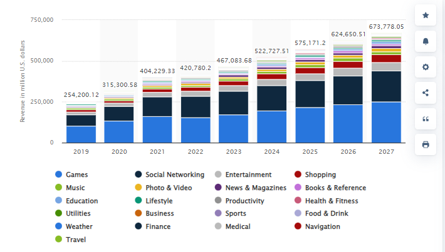Image resolution: width=445 pixels, height=252 pixels.
Task: Click the star favorite icon
Action: click(x=426, y=15)
